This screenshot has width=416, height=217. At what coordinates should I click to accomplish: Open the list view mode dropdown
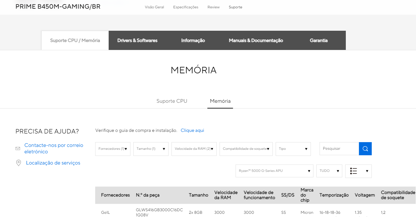[x=358, y=171]
